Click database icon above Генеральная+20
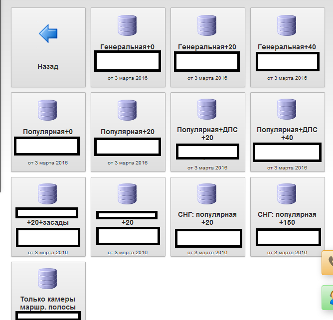The image size is (333, 320). click(x=207, y=25)
